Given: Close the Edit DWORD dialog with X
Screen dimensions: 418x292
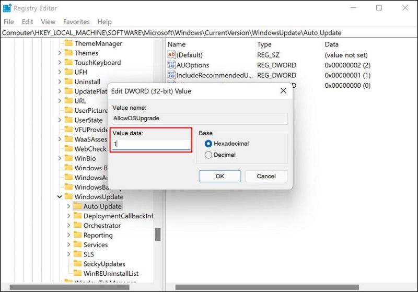Looking at the screenshot, I should (283, 91).
